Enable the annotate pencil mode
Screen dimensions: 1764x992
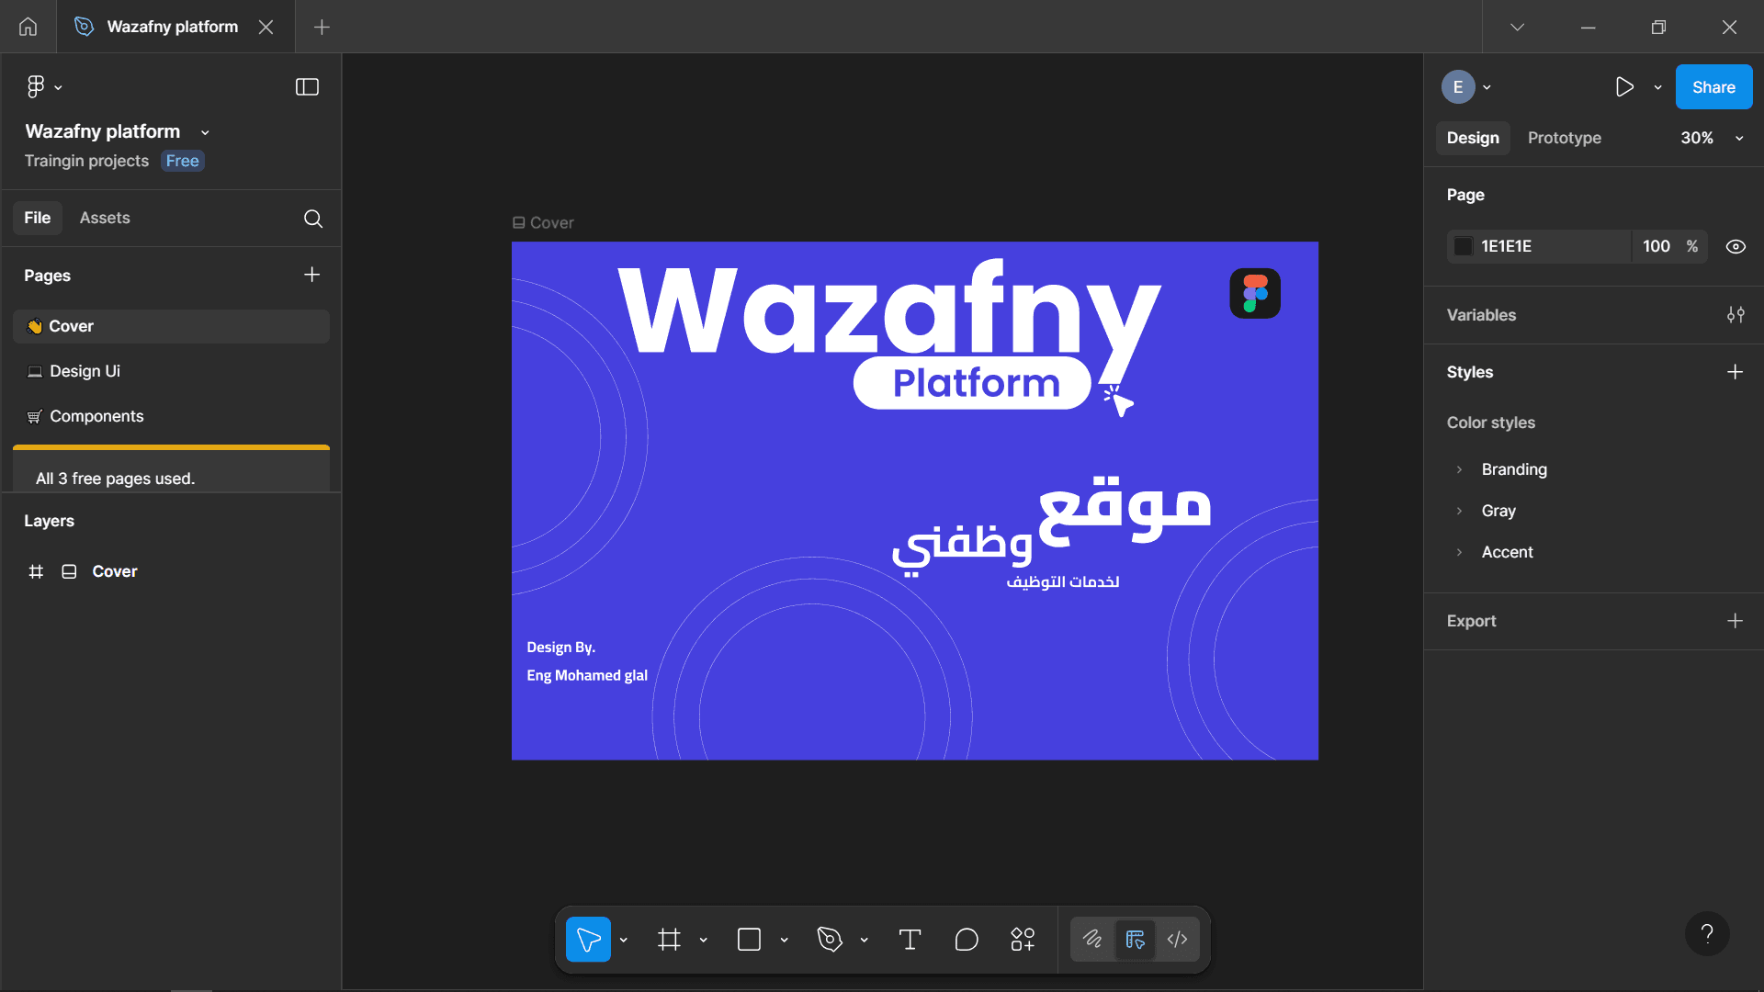1092,939
